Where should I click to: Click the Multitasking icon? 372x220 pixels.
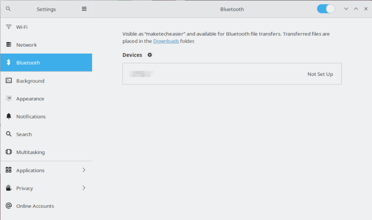coord(9,151)
